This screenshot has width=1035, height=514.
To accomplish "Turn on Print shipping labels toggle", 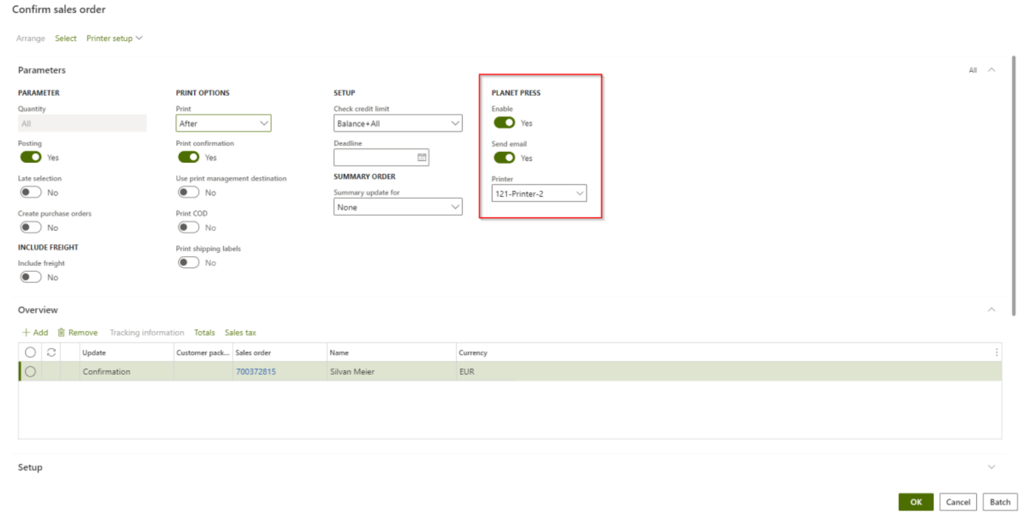I will point(188,263).
